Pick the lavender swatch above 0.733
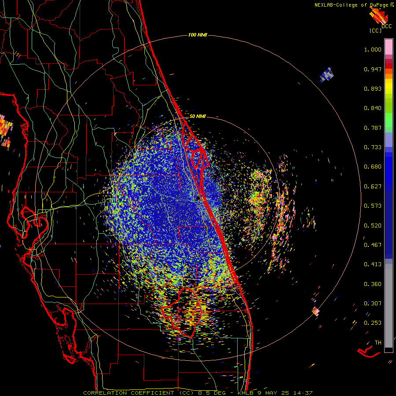 [x=389, y=139]
